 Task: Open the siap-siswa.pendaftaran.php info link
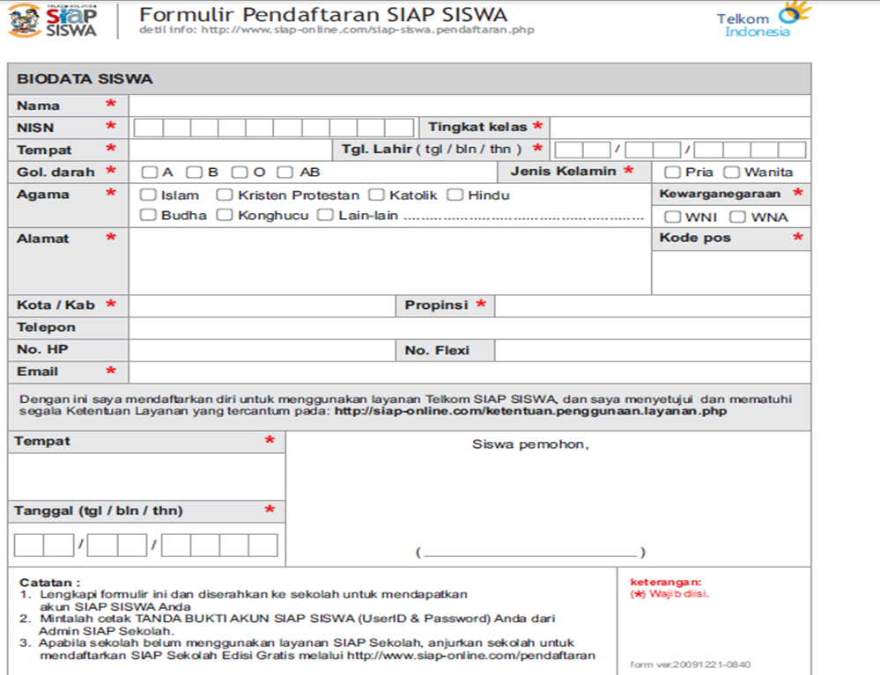click(367, 30)
